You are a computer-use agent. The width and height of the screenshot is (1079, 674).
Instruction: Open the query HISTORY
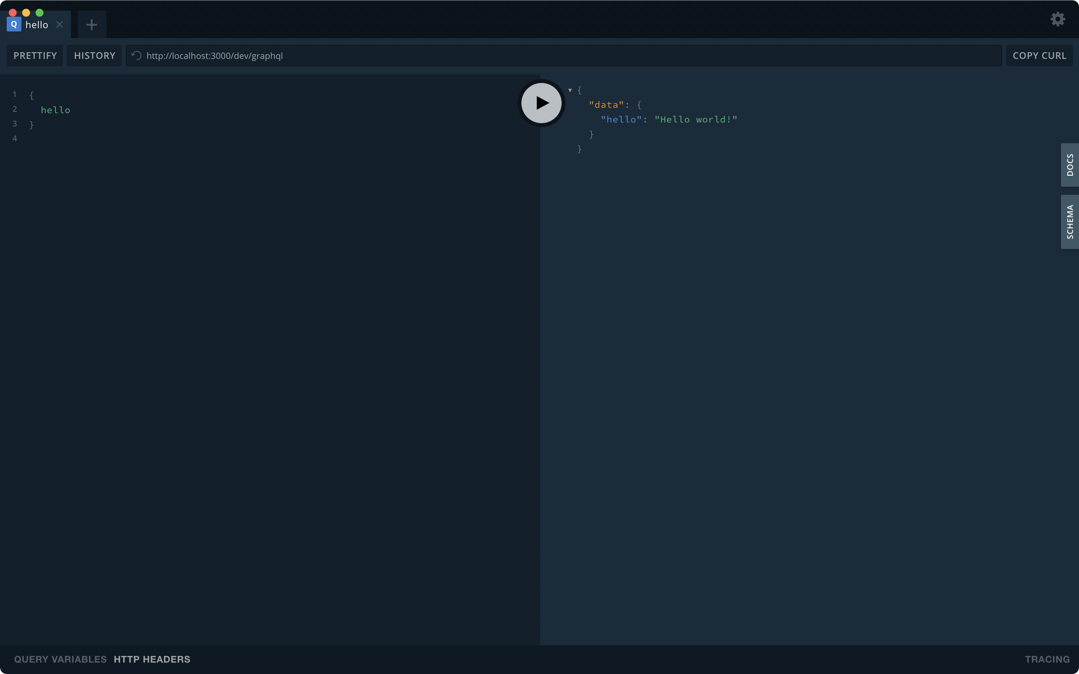(94, 55)
